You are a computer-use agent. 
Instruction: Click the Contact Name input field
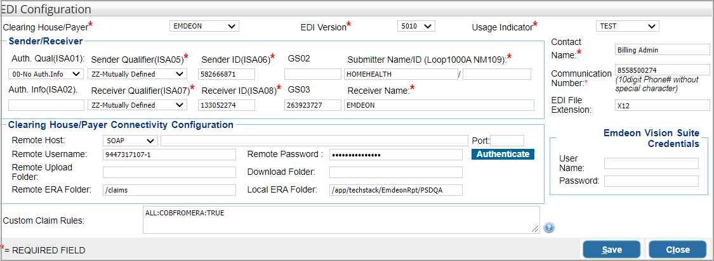click(x=662, y=49)
